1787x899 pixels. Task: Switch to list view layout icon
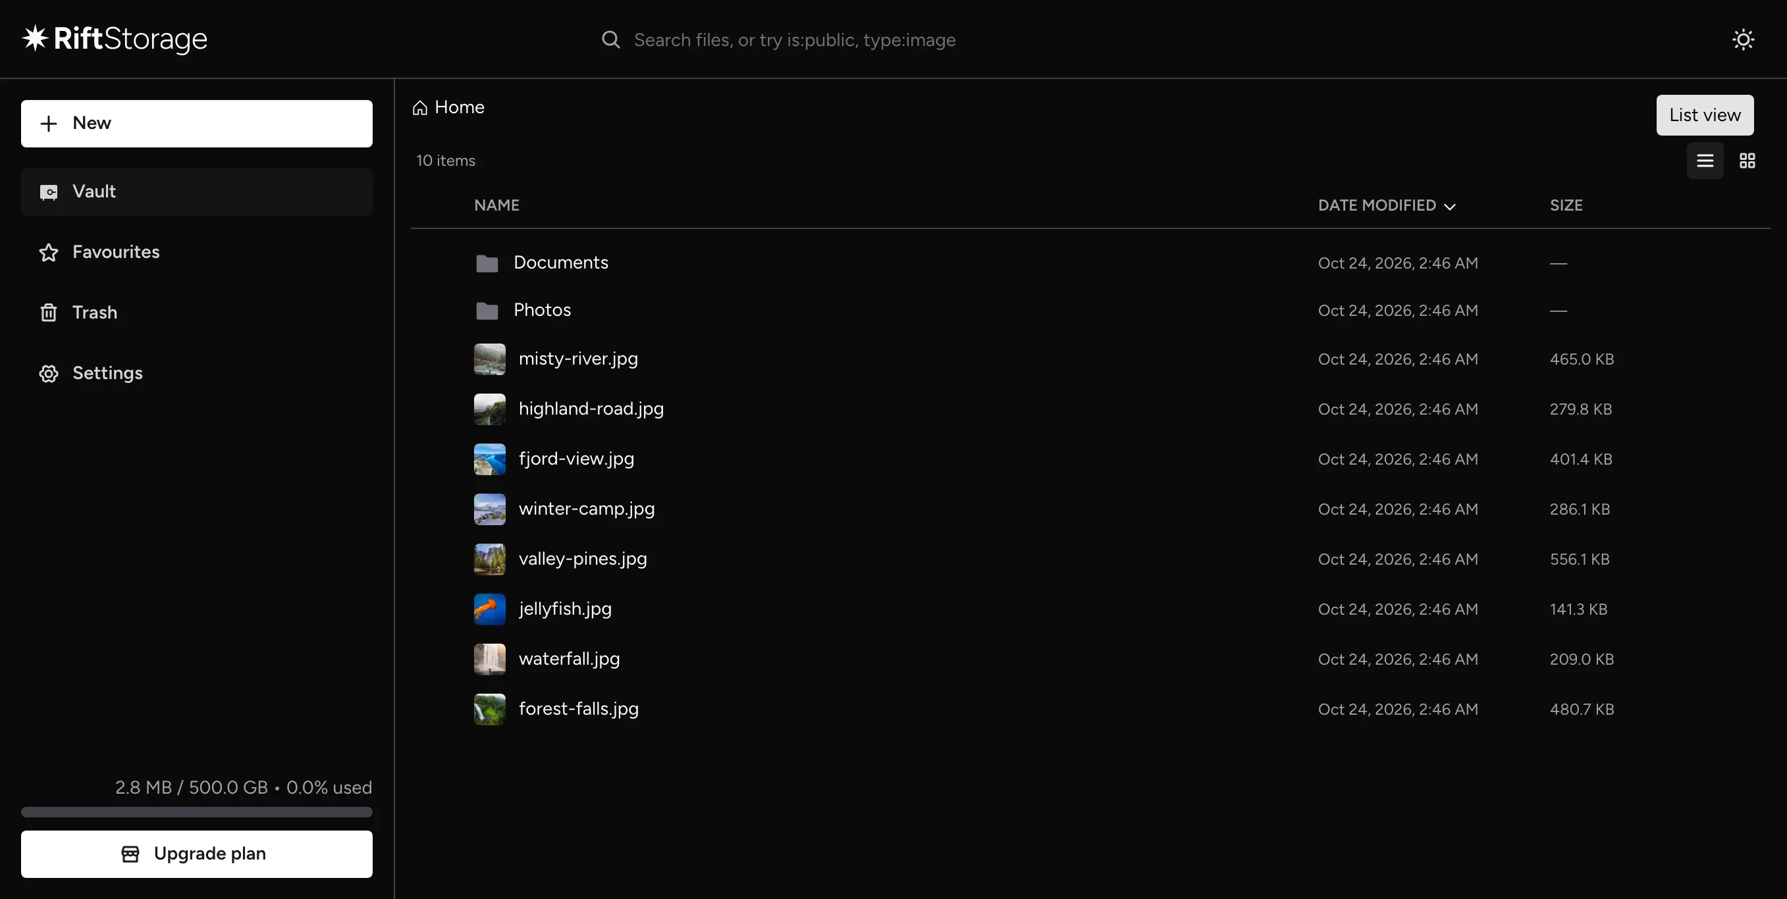pos(1705,161)
